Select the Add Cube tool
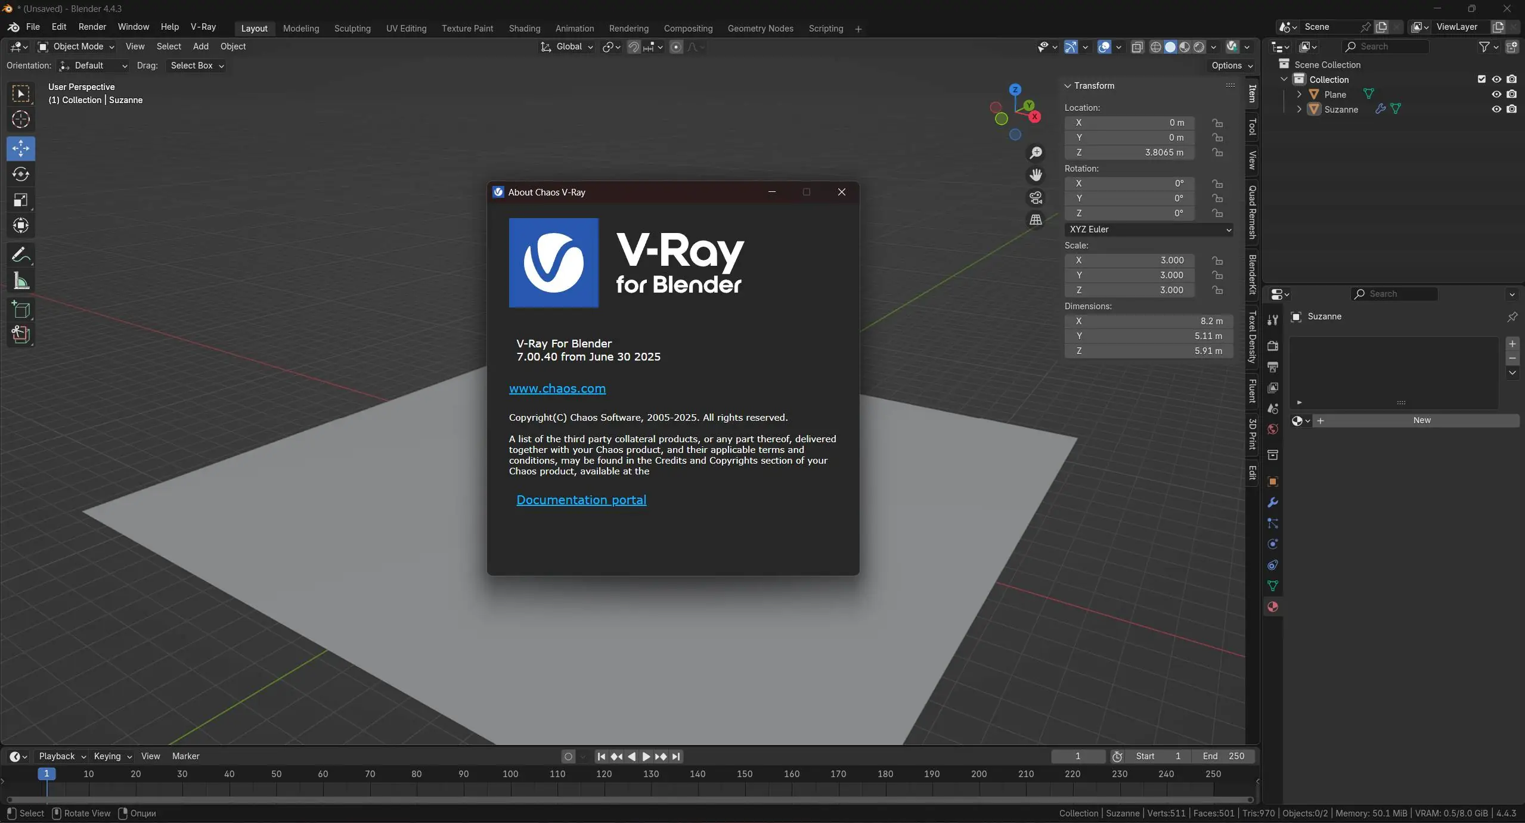The width and height of the screenshot is (1525, 823). coord(21,309)
